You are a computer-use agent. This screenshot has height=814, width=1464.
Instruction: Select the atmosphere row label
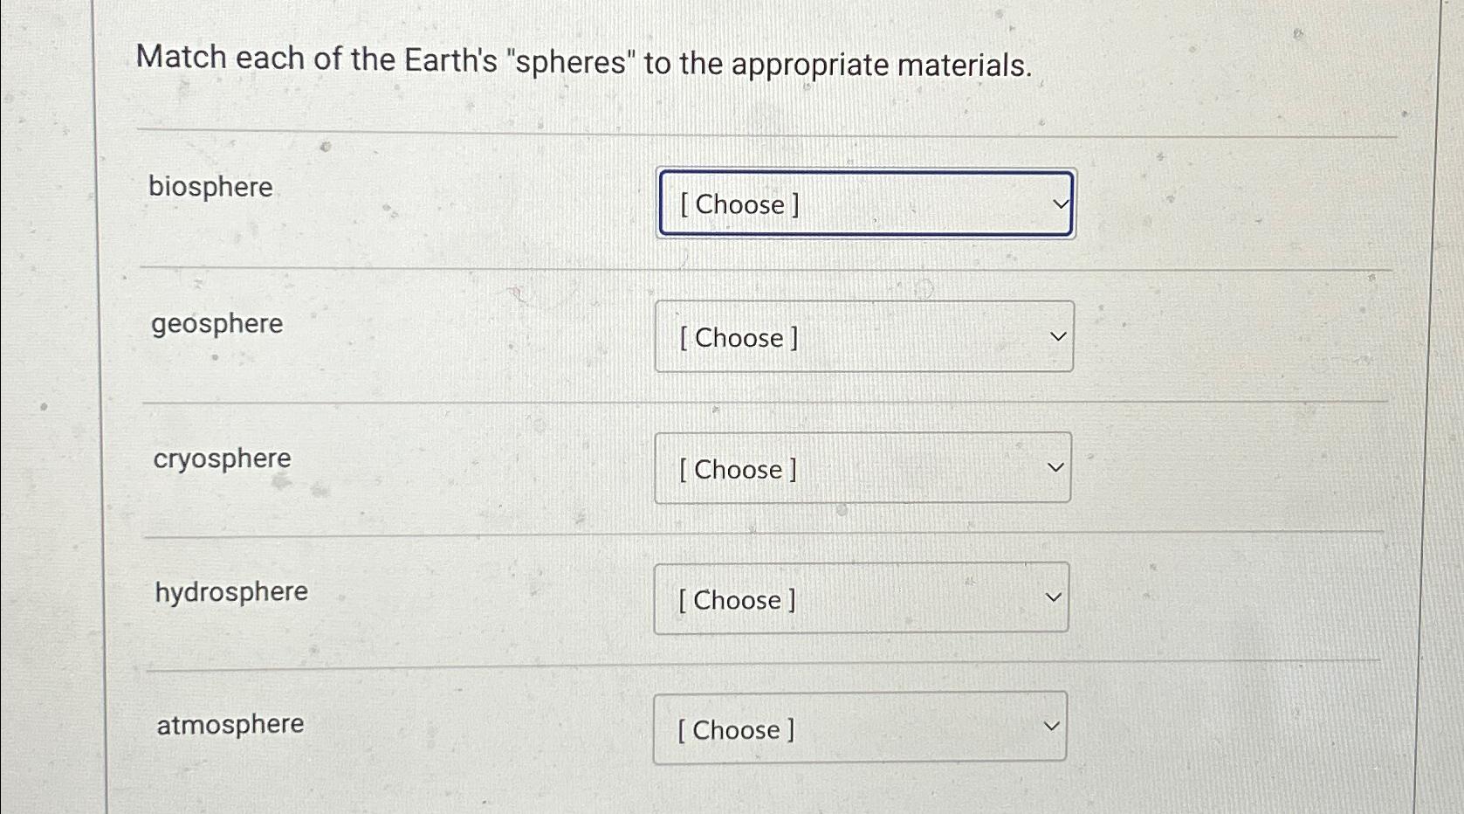click(229, 724)
